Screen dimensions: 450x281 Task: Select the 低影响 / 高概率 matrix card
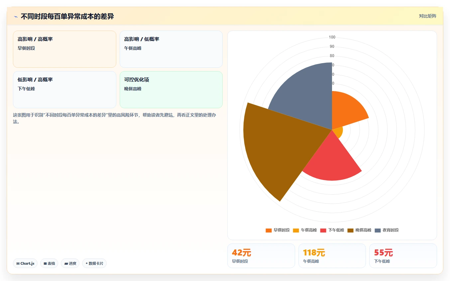[x=64, y=90]
